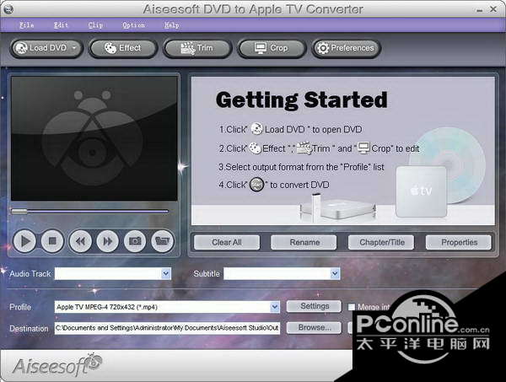
Task: Click Browse for destination folder
Action: [314, 327]
